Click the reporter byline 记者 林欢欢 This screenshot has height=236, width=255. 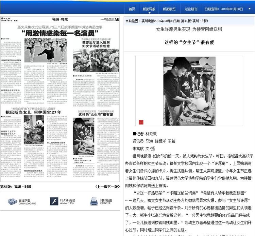point(145,134)
